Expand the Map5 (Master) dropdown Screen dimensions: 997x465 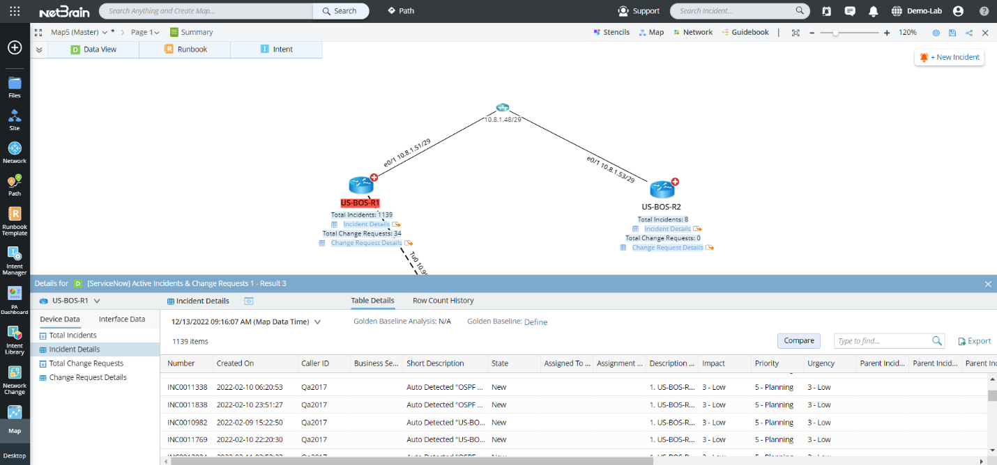[x=105, y=33]
